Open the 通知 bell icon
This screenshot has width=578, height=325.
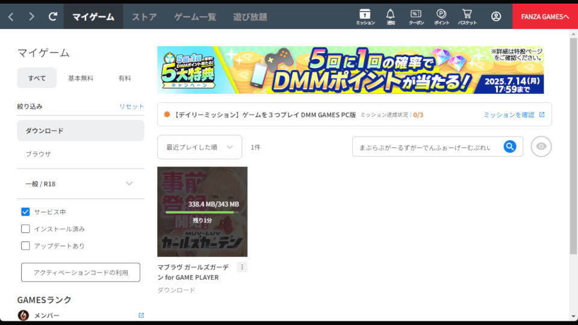click(390, 17)
